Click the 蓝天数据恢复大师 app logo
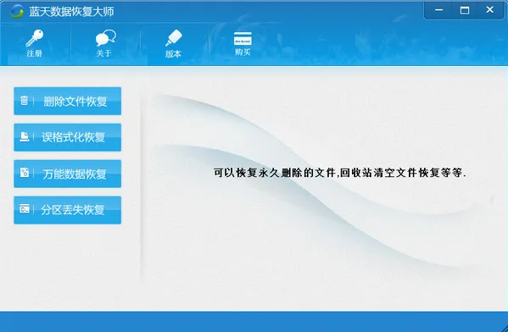 click(x=17, y=12)
